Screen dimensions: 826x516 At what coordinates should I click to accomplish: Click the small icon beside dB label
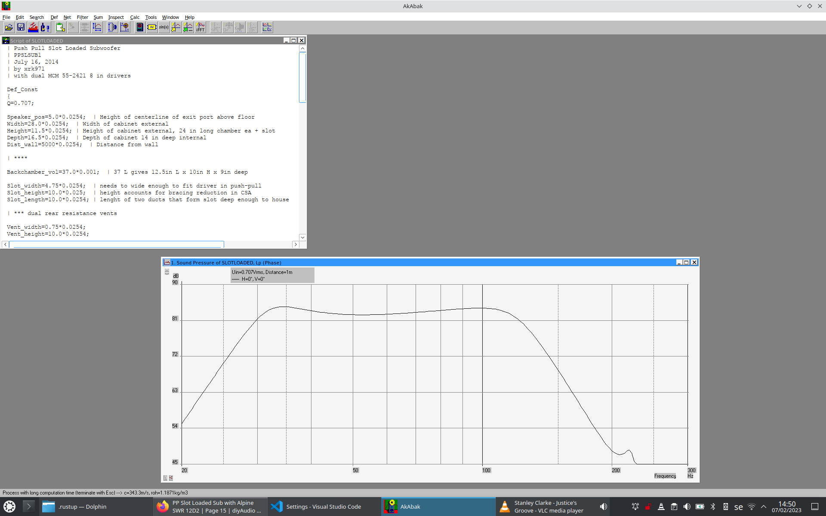[x=167, y=272]
